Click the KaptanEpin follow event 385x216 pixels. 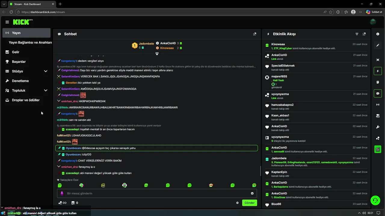tap(316, 174)
